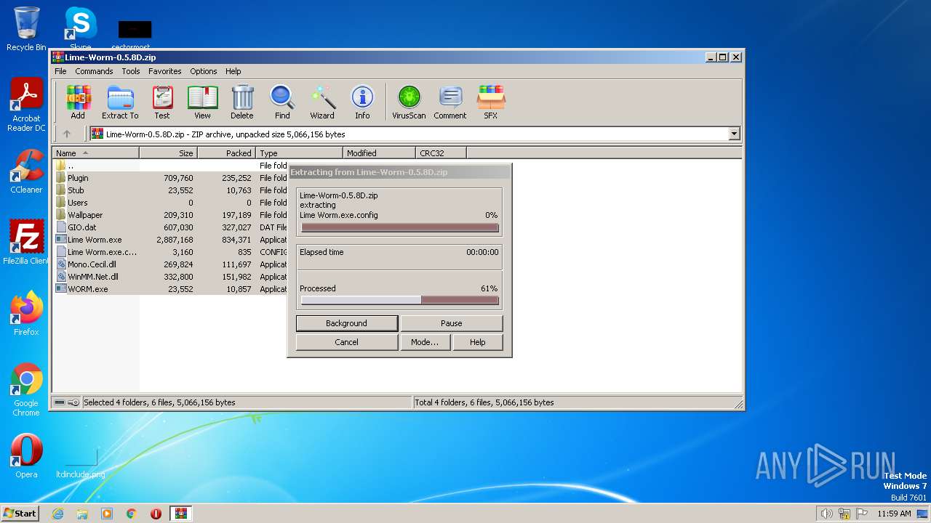Run the VirusScan icon

tap(409, 102)
